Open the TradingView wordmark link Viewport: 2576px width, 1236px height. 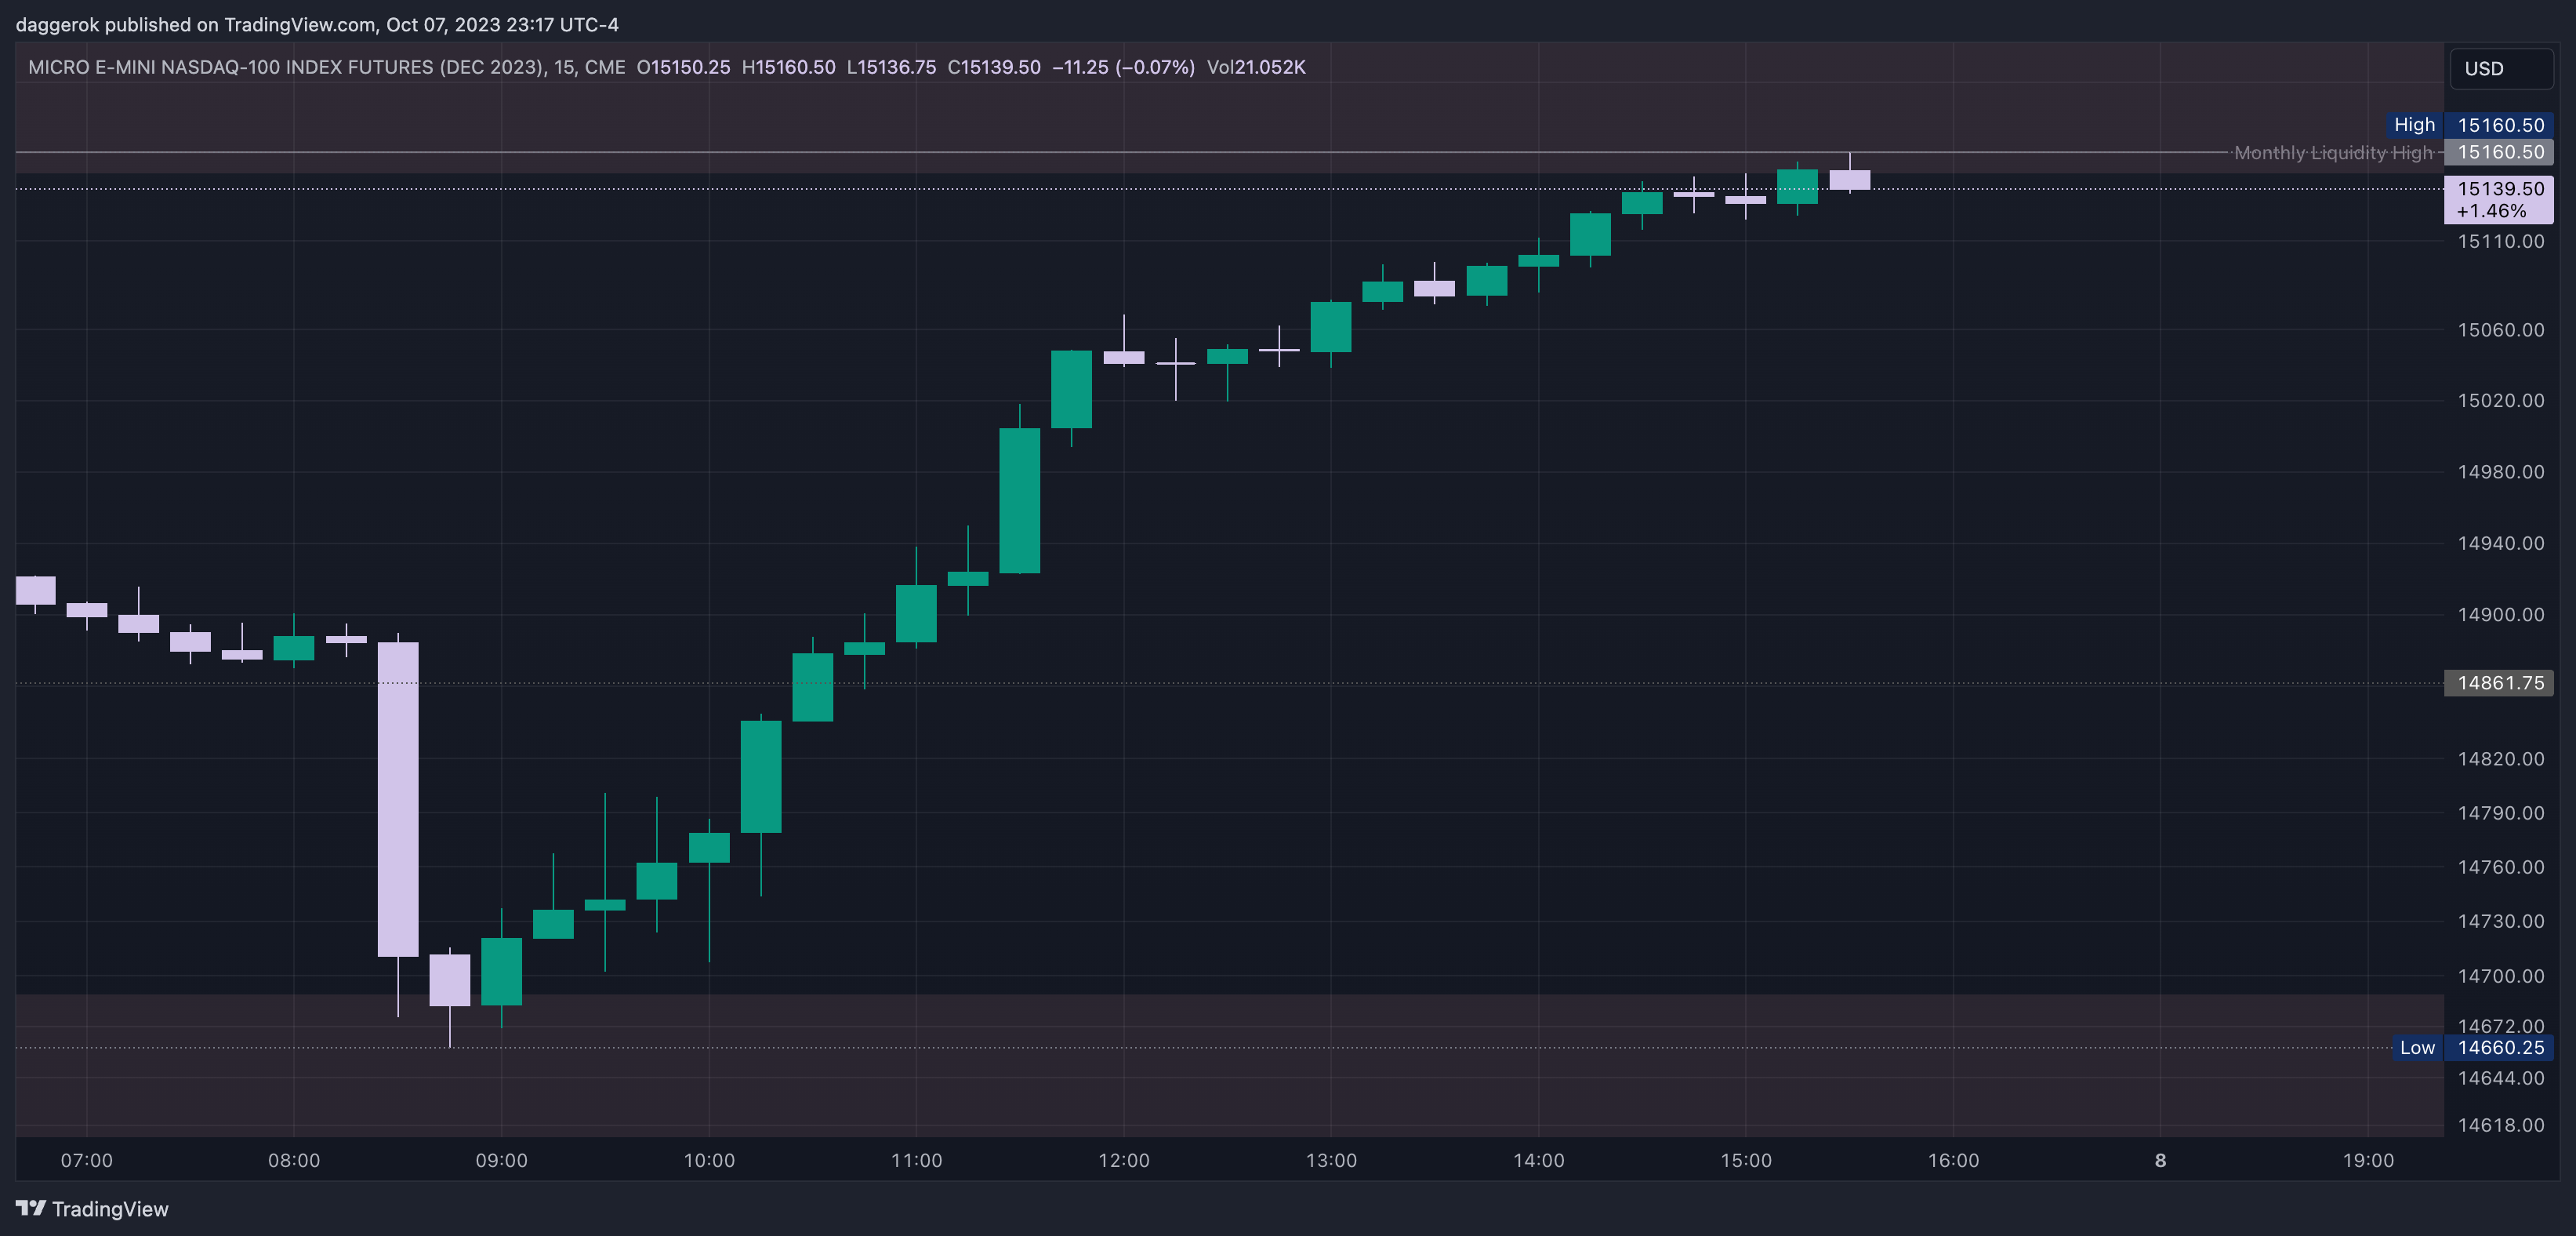click(x=110, y=1209)
